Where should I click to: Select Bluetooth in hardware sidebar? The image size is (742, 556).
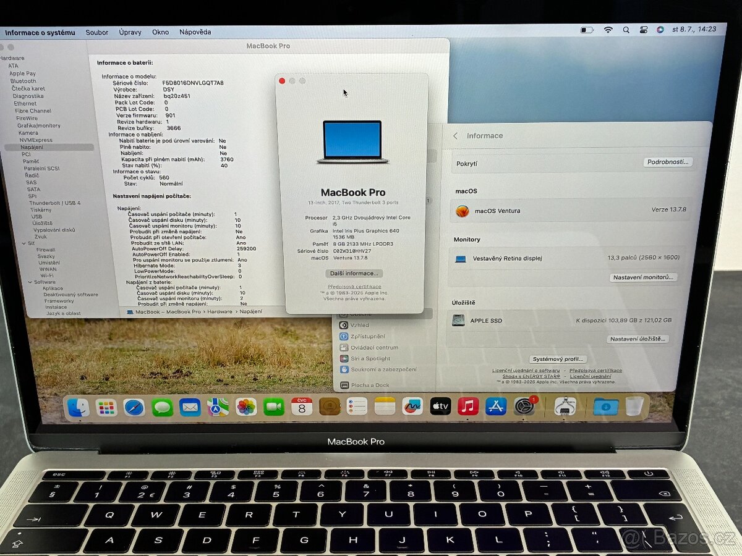(x=23, y=81)
